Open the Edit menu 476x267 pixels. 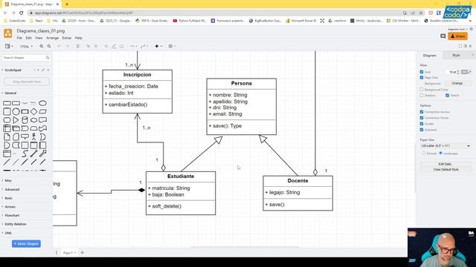click(x=28, y=38)
